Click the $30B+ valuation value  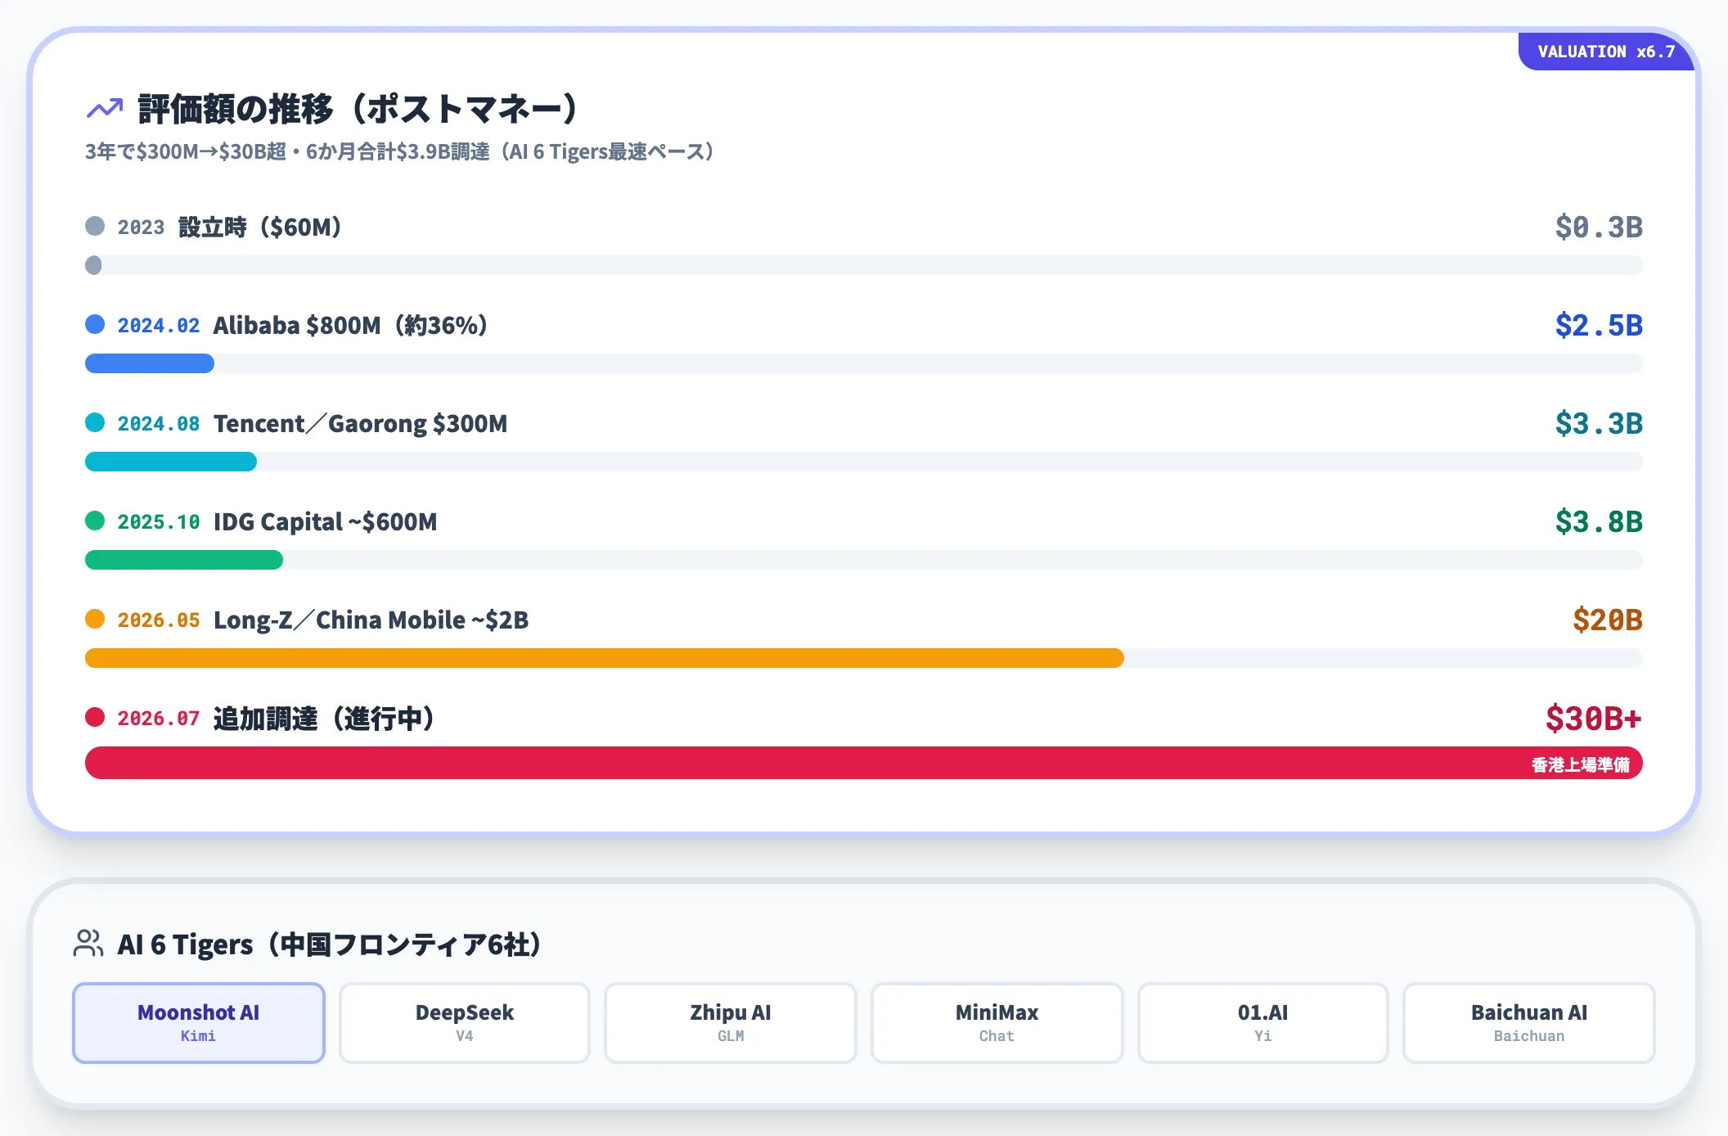pyautogui.click(x=1594, y=718)
